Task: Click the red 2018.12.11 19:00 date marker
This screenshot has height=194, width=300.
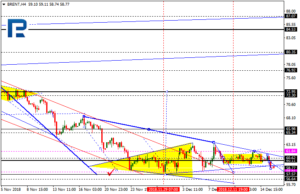Action: (233, 190)
